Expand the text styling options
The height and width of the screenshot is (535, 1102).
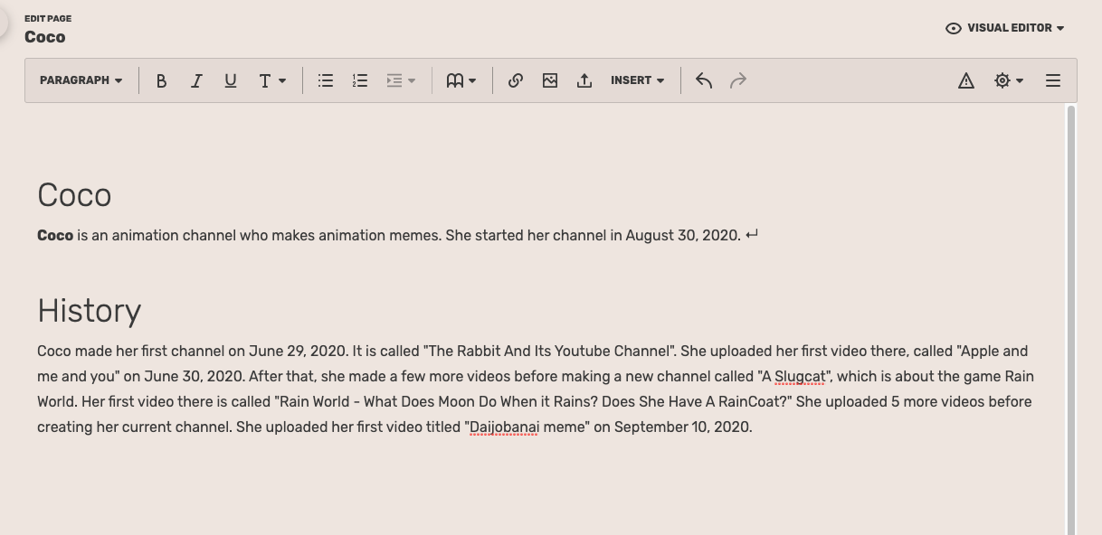[x=271, y=80]
